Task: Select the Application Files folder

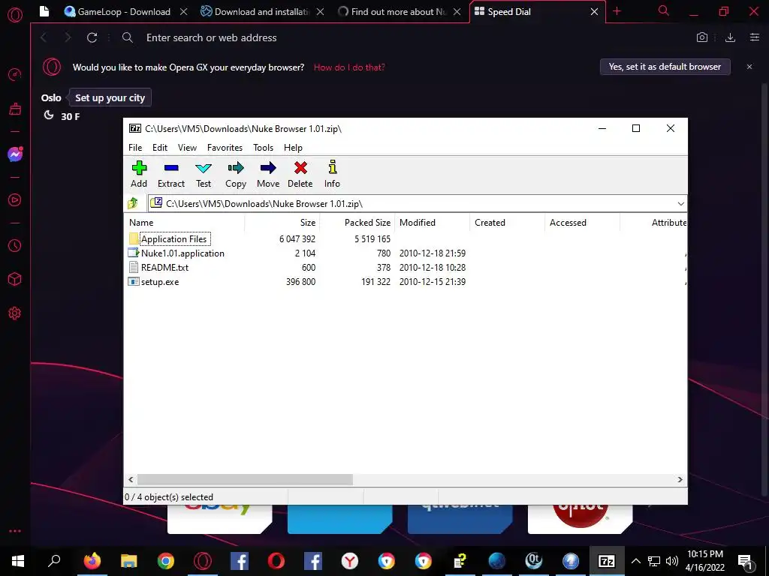Action: pos(173,239)
